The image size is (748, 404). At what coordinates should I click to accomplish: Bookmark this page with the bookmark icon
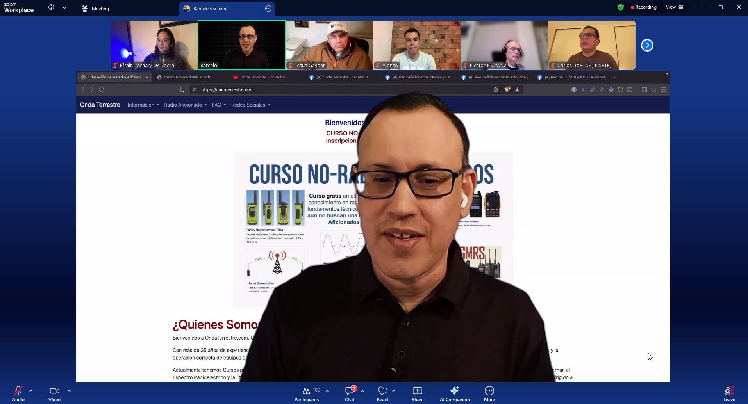point(182,90)
